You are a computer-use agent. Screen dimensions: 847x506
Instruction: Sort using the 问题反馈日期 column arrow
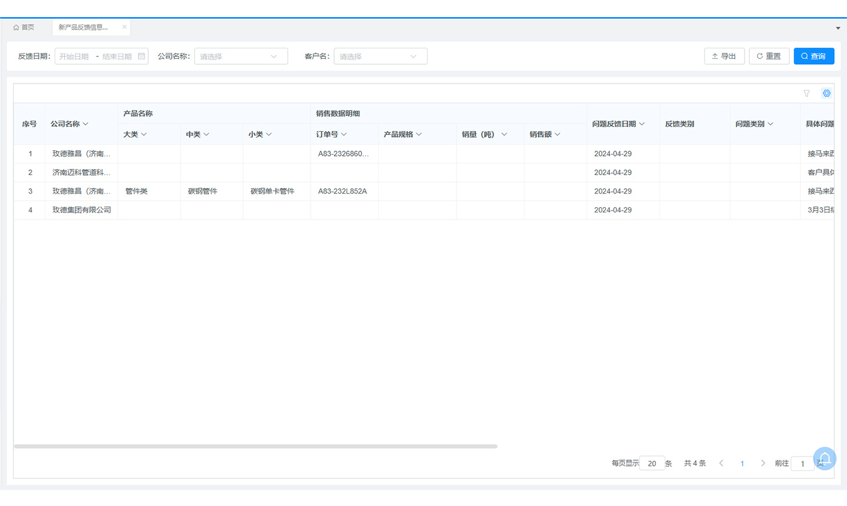point(642,124)
